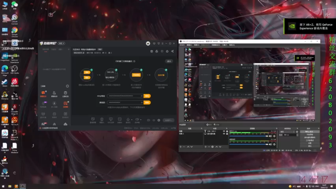Open settings gear in streaming companion bottom bar
This screenshot has width=336, height=189.
click(159, 120)
